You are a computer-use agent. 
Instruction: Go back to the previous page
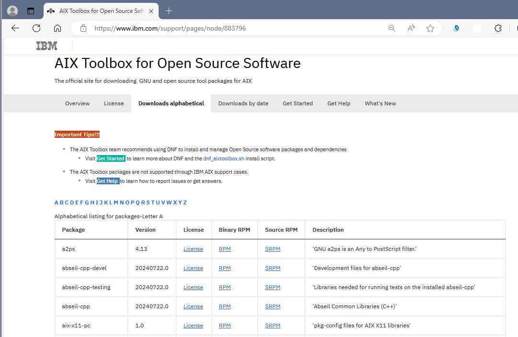pos(15,28)
